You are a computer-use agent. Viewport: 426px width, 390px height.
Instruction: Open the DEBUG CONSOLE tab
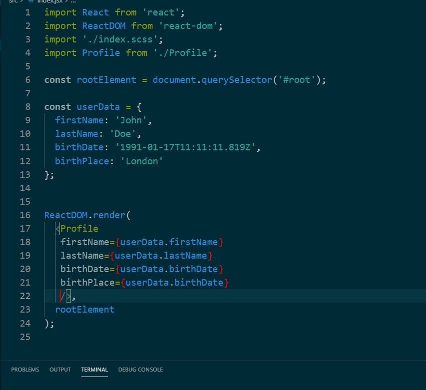140,370
